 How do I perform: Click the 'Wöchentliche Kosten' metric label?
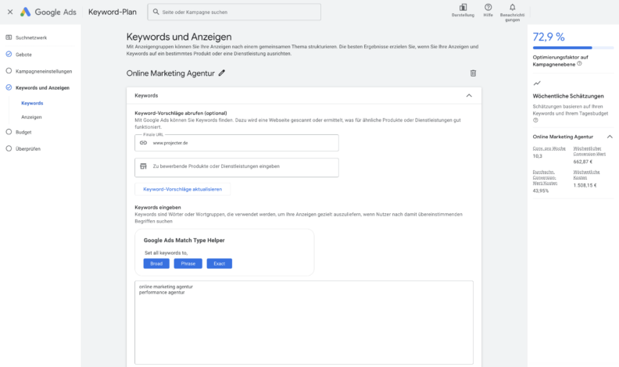click(x=587, y=175)
